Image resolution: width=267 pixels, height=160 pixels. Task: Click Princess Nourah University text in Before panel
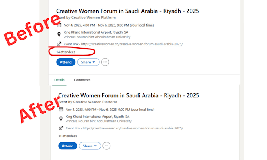point(97,37)
